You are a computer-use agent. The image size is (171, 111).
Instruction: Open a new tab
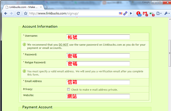[x=47, y=7]
